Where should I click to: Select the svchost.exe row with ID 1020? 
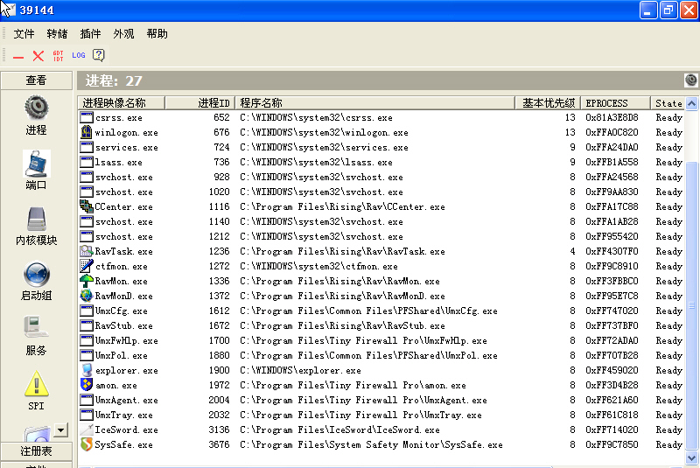click(x=381, y=192)
